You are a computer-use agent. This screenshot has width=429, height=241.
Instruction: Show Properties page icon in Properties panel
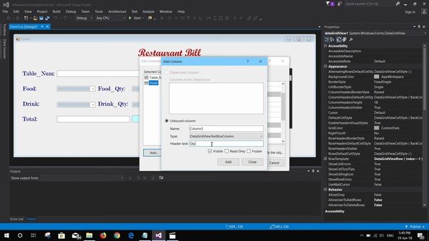[339, 39]
